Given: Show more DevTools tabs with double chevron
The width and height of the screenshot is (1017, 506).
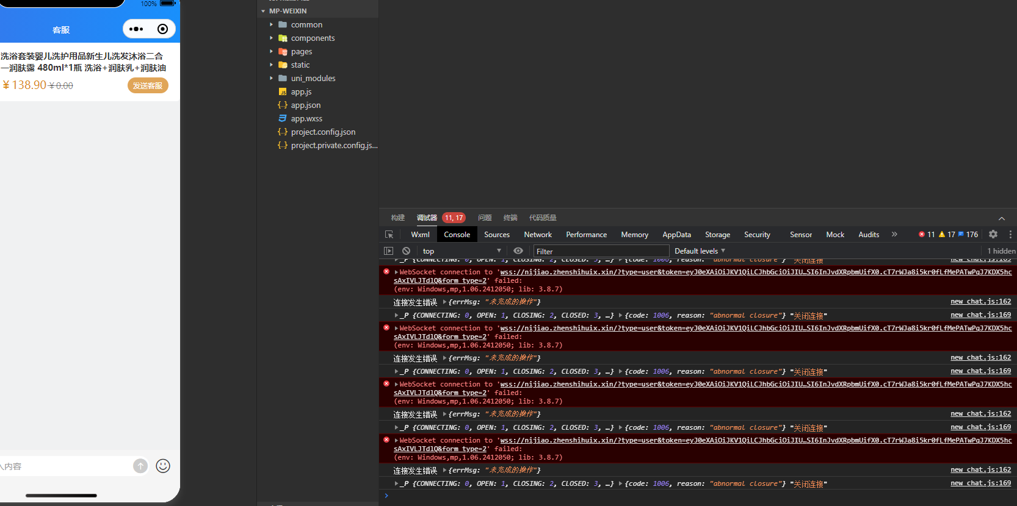Looking at the screenshot, I should point(894,234).
